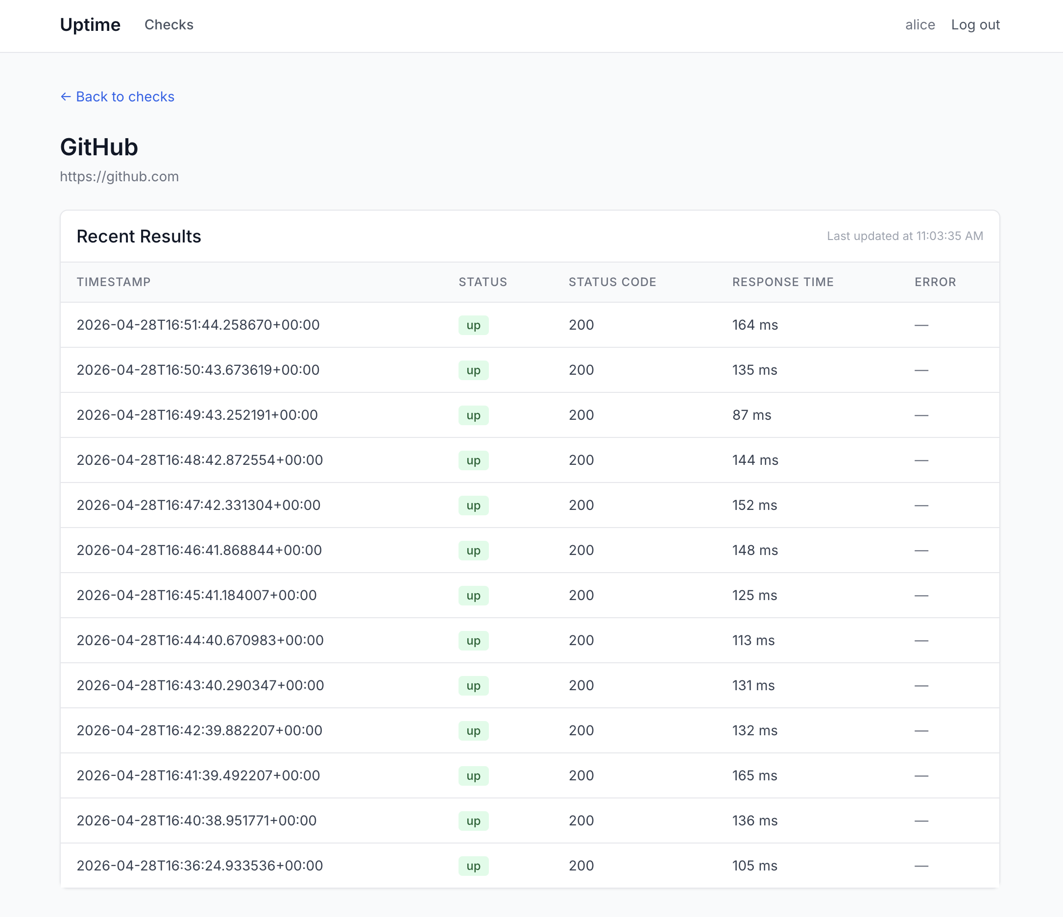Click the up status badge for the 16:36:24 result
Screen dimensions: 1063x917
(473, 866)
